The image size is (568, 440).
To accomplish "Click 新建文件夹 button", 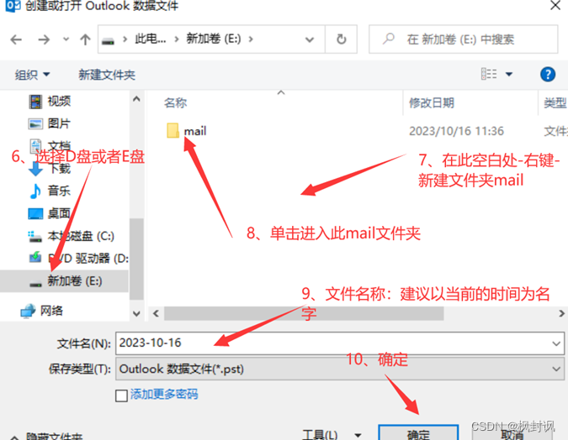I will coord(107,75).
